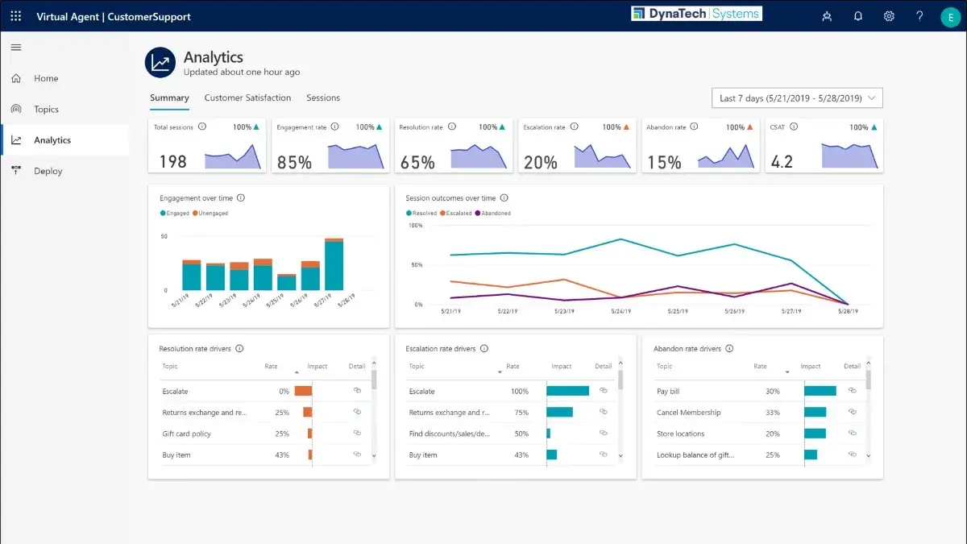Open the help question mark icon

click(x=919, y=16)
